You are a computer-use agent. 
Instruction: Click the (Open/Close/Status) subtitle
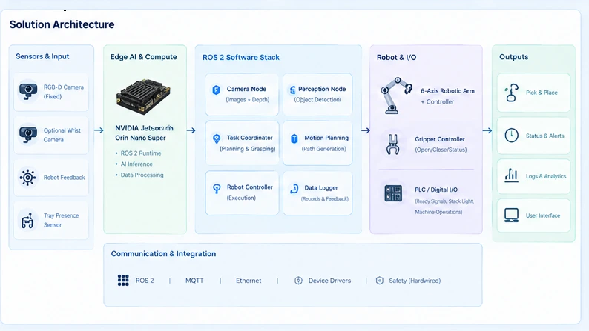(x=441, y=150)
